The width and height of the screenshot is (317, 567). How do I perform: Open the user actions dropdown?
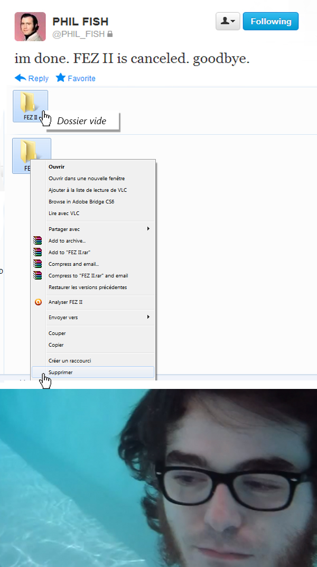tap(228, 21)
